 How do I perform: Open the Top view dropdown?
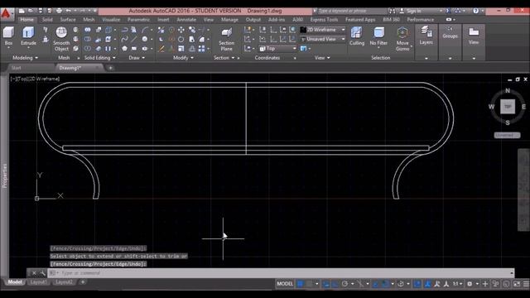tap(278, 49)
